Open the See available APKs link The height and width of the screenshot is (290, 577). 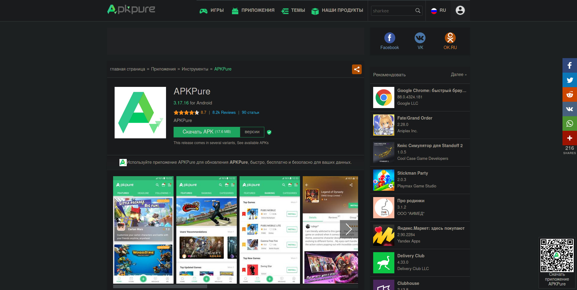(x=253, y=143)
